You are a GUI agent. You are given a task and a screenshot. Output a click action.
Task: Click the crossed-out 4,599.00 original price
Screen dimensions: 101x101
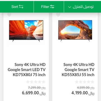(x=86, y=88)
